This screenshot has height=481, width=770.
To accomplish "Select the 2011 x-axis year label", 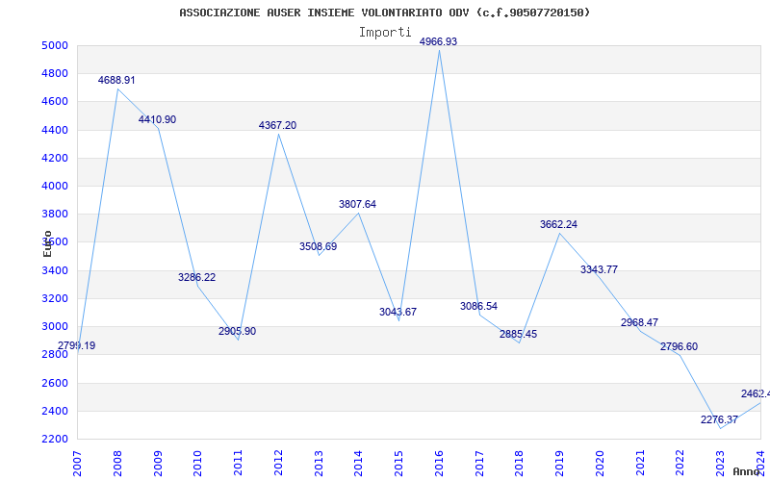I will (238, 464).
